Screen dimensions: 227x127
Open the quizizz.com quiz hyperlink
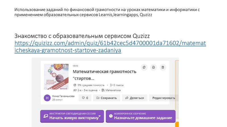click(110, 47)
